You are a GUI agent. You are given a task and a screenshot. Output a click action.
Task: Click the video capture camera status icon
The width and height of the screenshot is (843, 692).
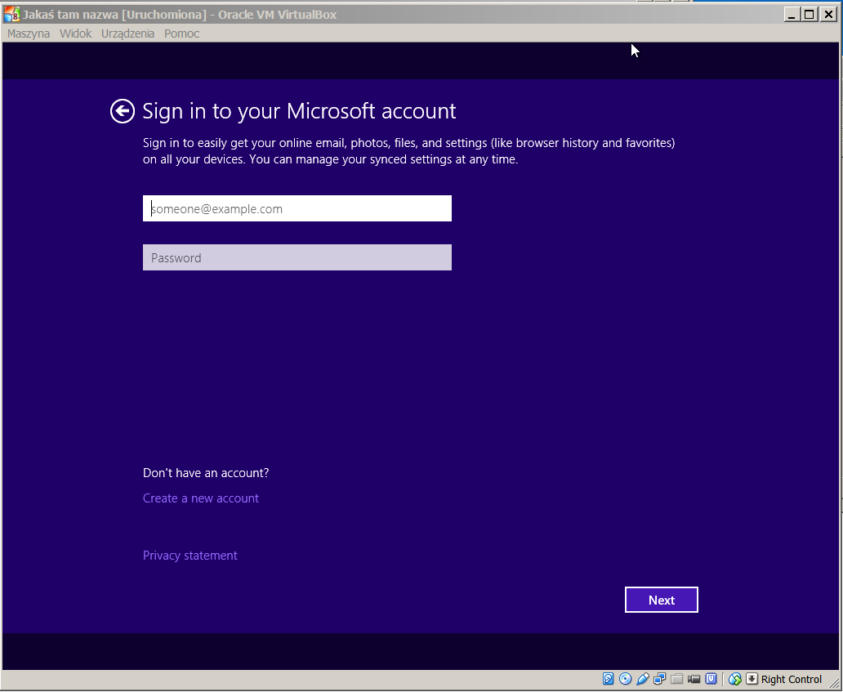(694, 679)
